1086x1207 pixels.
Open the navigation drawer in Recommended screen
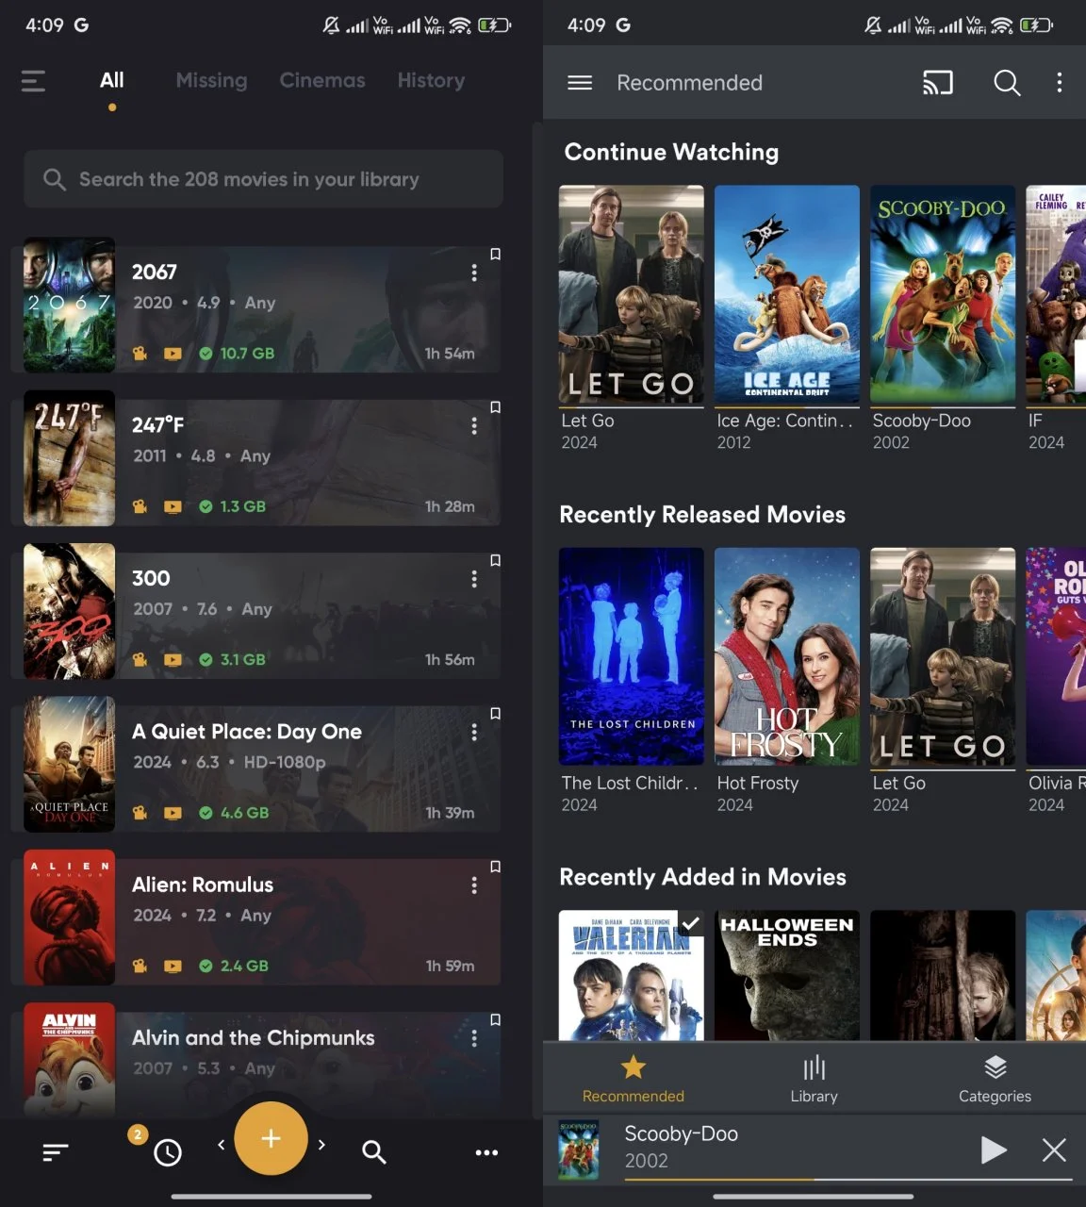coord(580,83)
